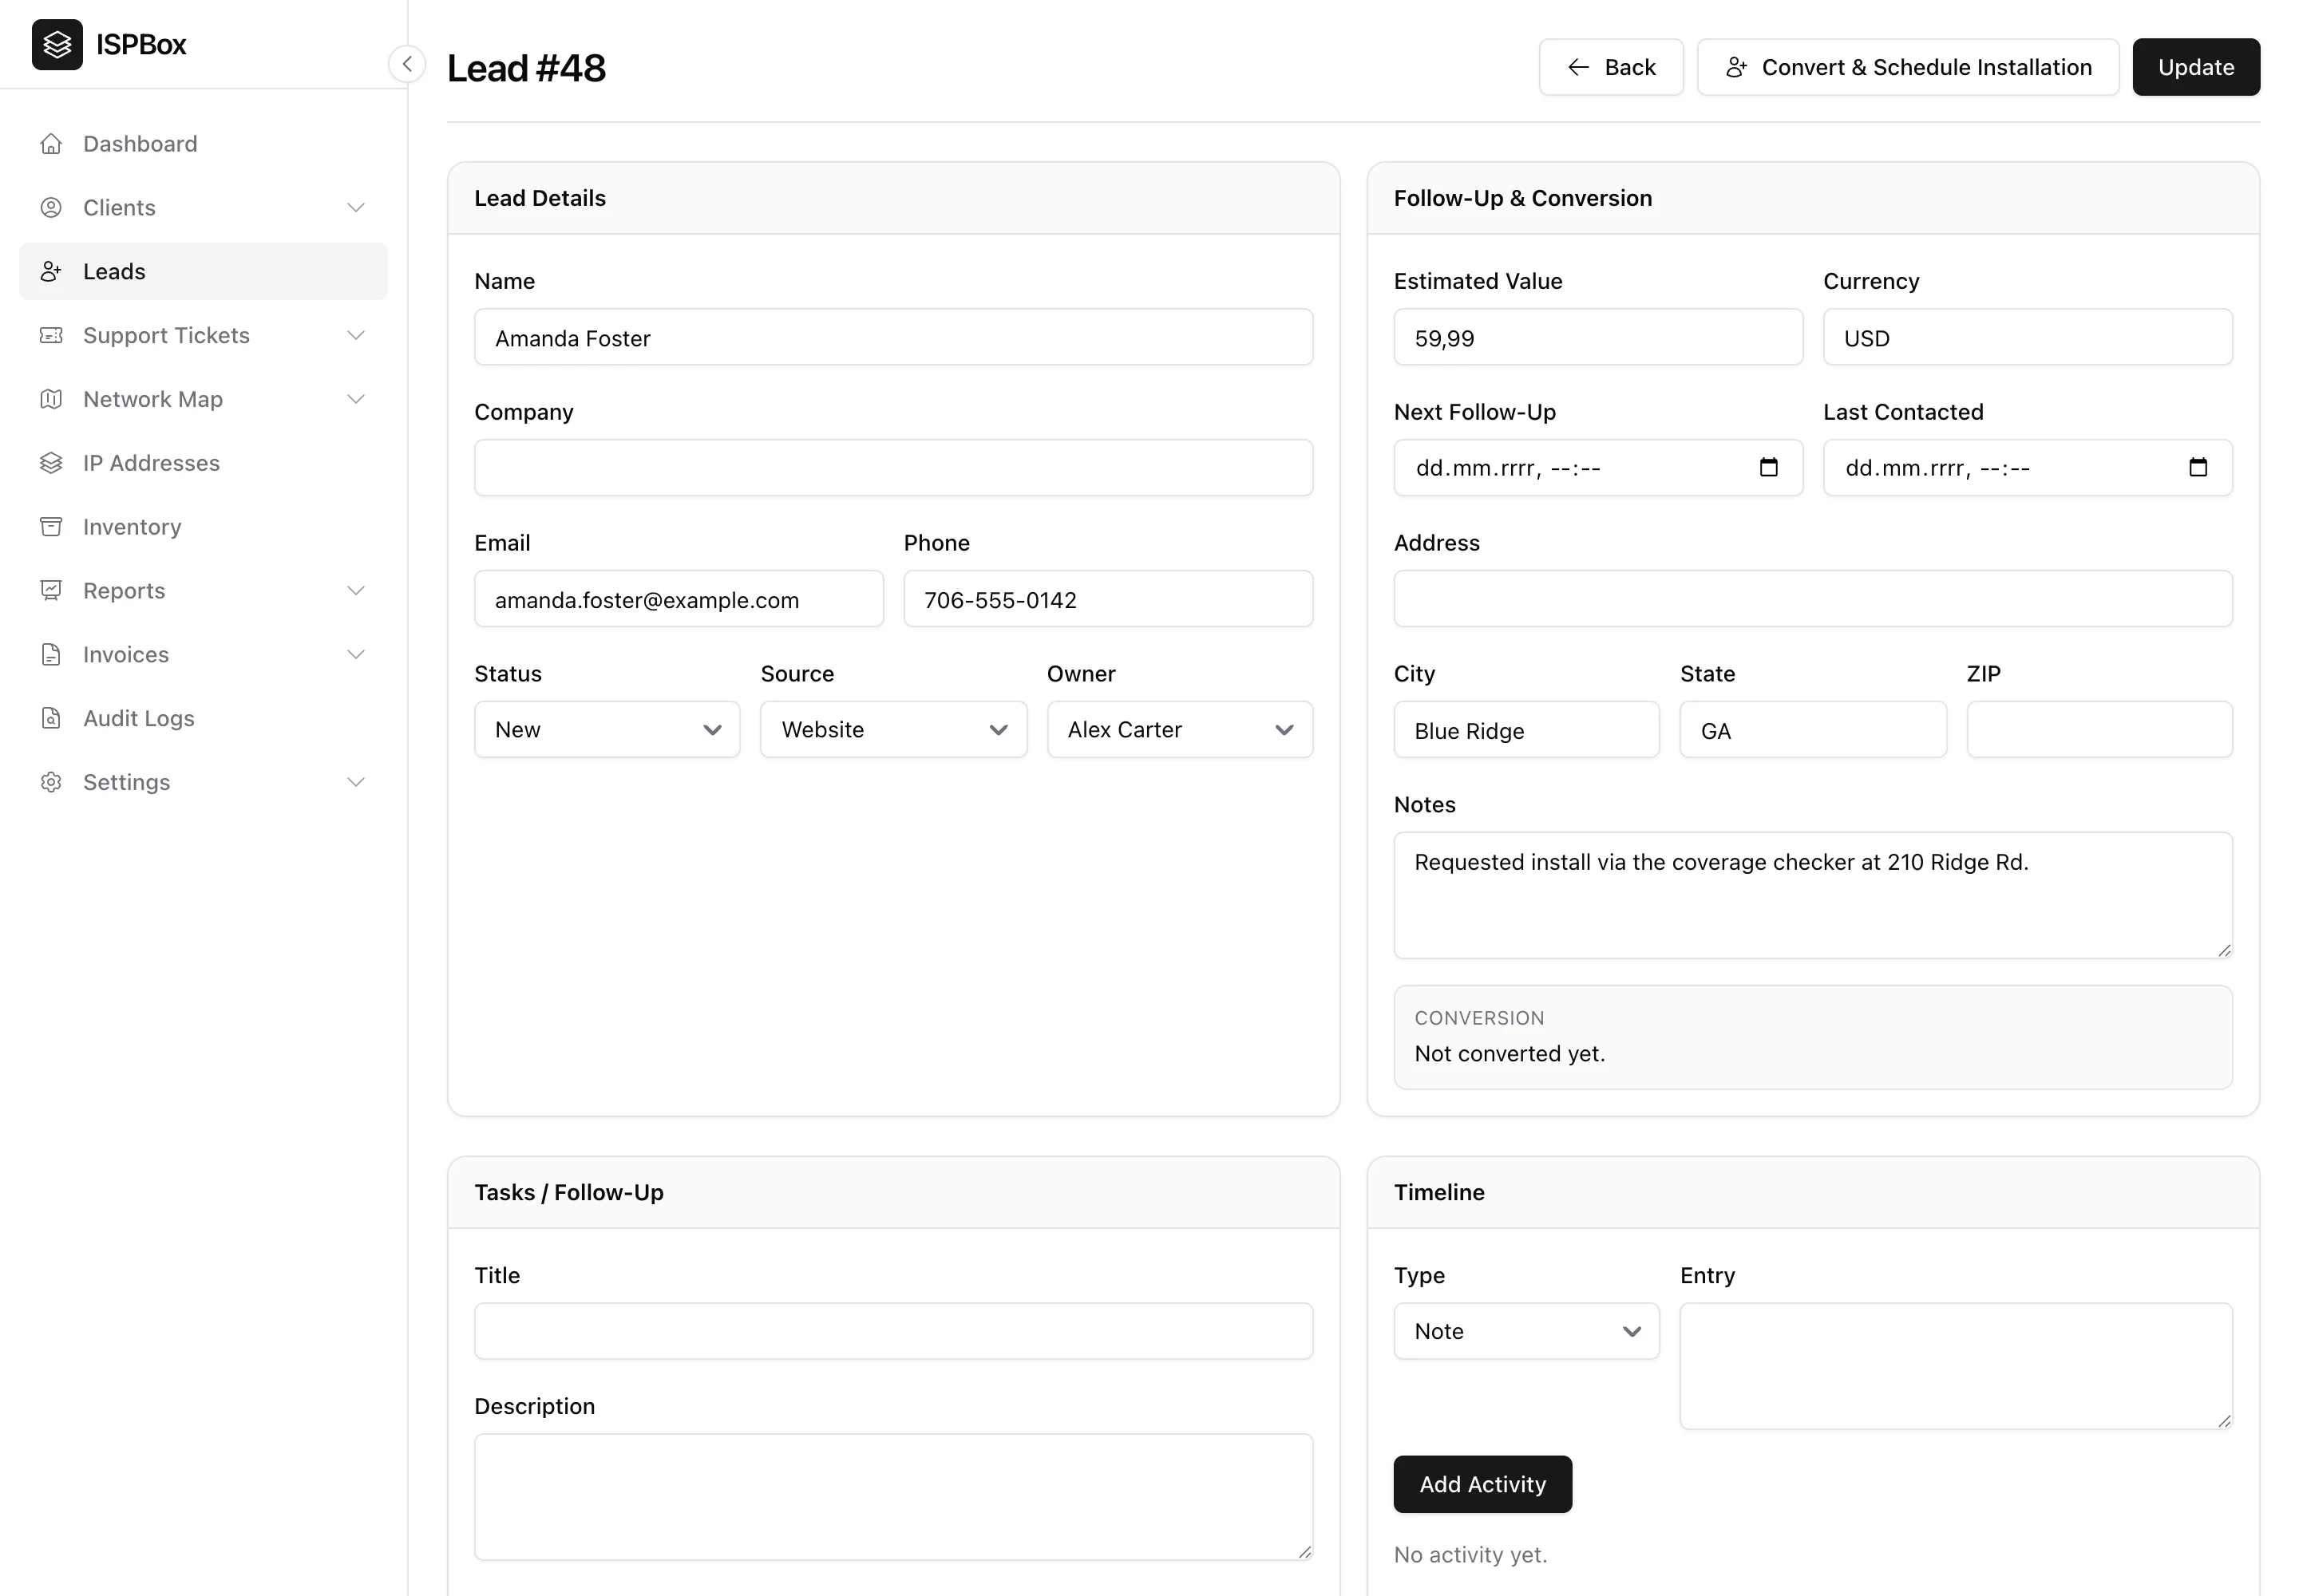Image resolution: width=2299 pixels, height=1596 pixels.
Task: Click the Next Follow-Up date field
Action: [x=1597, y=468]
